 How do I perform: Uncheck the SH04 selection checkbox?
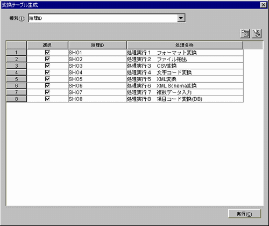(x=47, y=72)
